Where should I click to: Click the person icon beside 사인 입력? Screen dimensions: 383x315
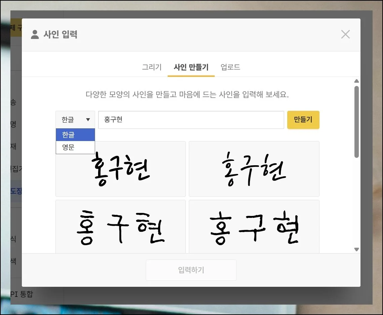coord(35,34)
